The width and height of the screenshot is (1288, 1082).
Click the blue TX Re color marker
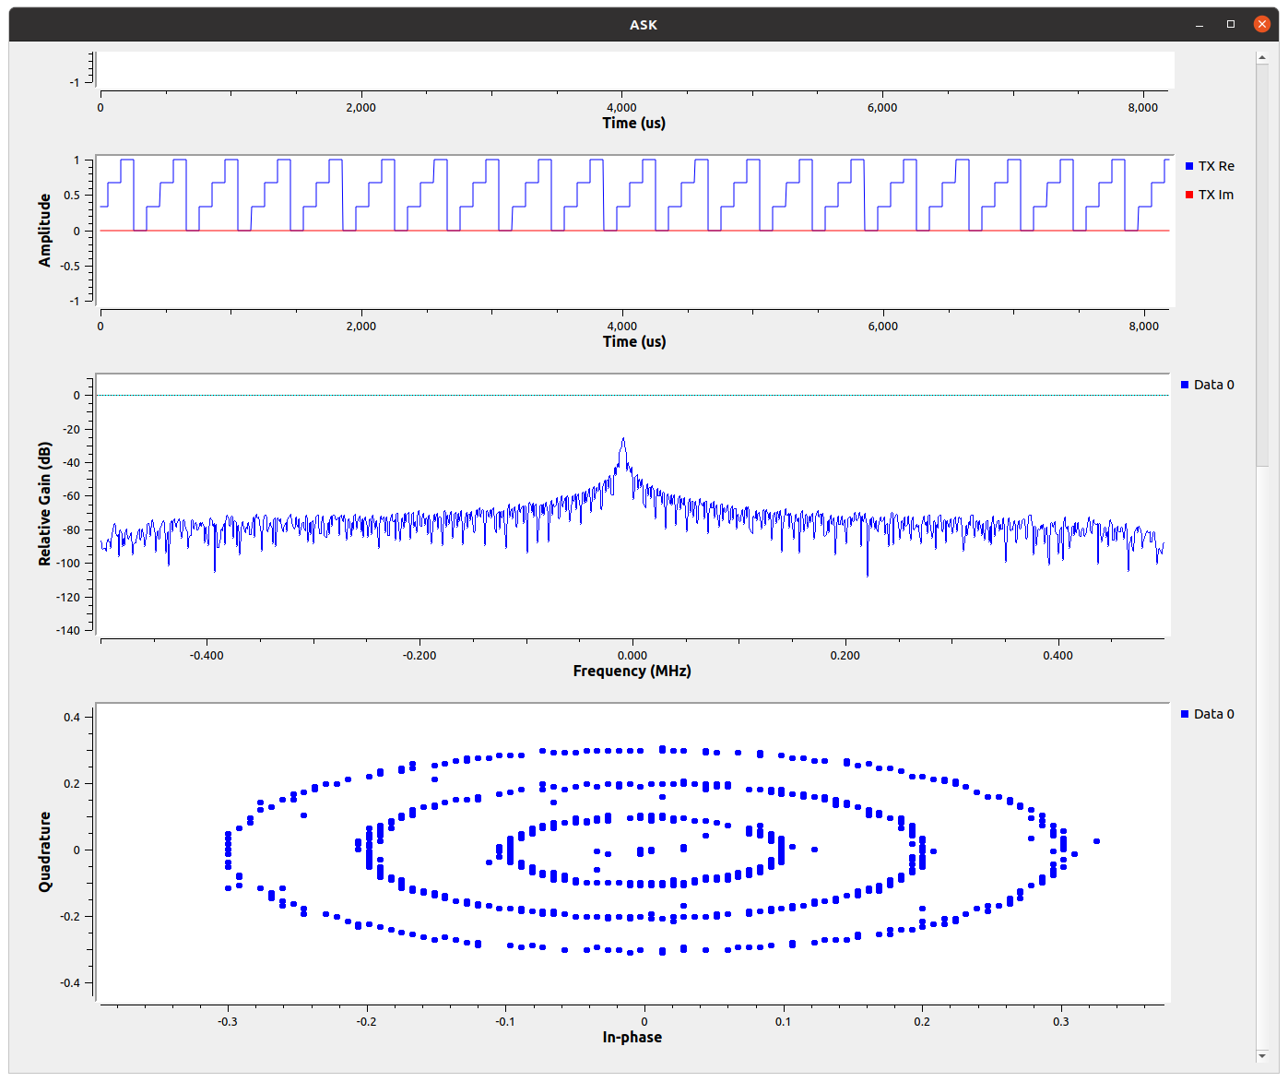(x=1189, y=166)
